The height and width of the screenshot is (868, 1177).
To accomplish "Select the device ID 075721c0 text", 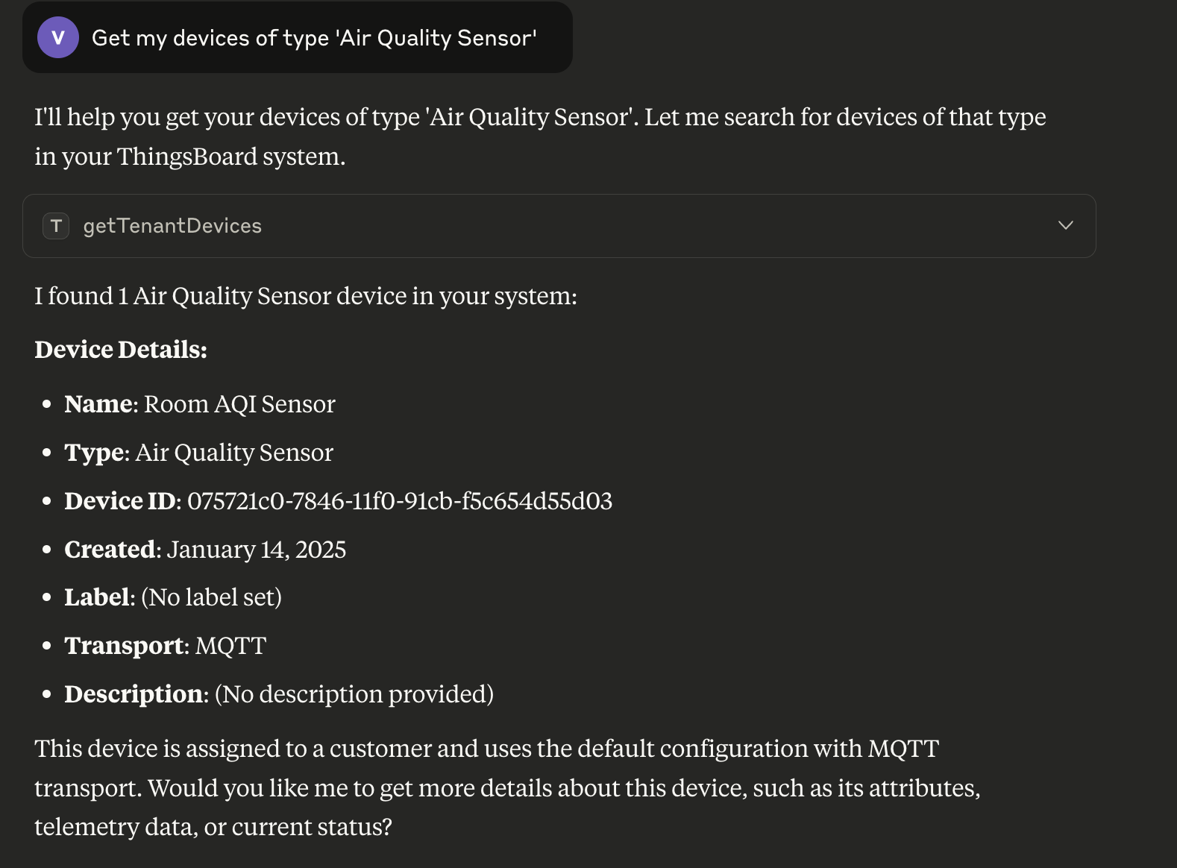I will point(400,502).
